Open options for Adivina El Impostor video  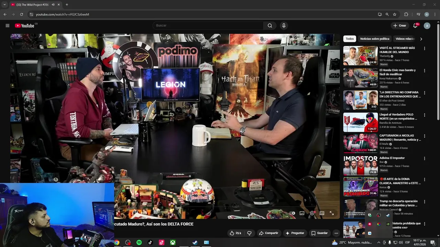point(425,158)
